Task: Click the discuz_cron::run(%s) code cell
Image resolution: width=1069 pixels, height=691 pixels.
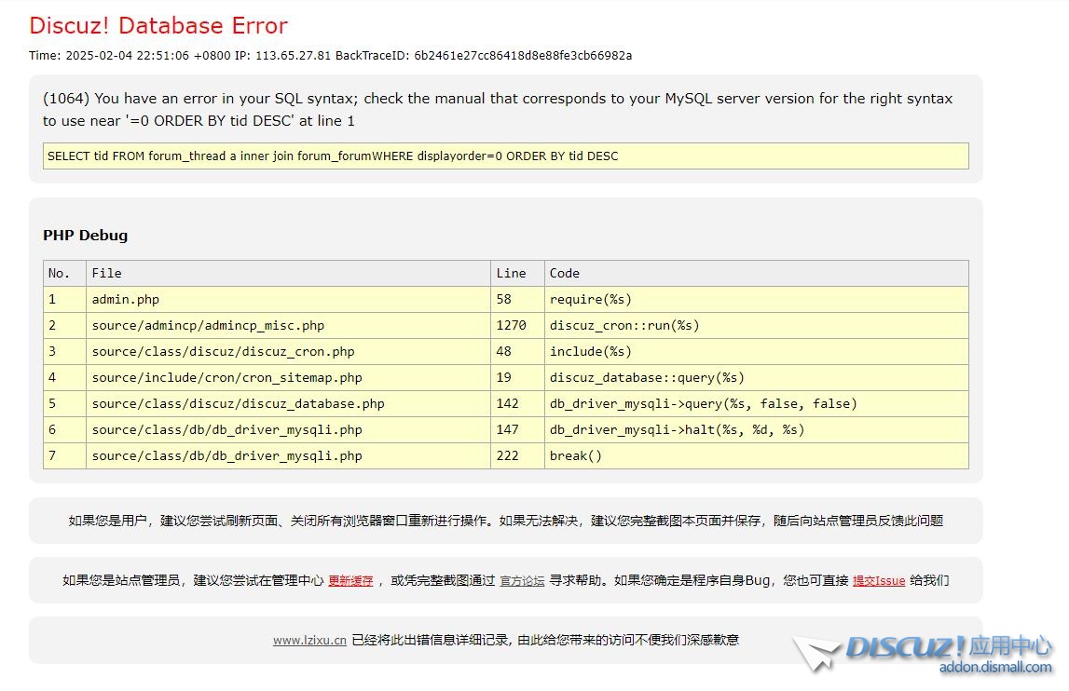Action: [x=756, y=325]
